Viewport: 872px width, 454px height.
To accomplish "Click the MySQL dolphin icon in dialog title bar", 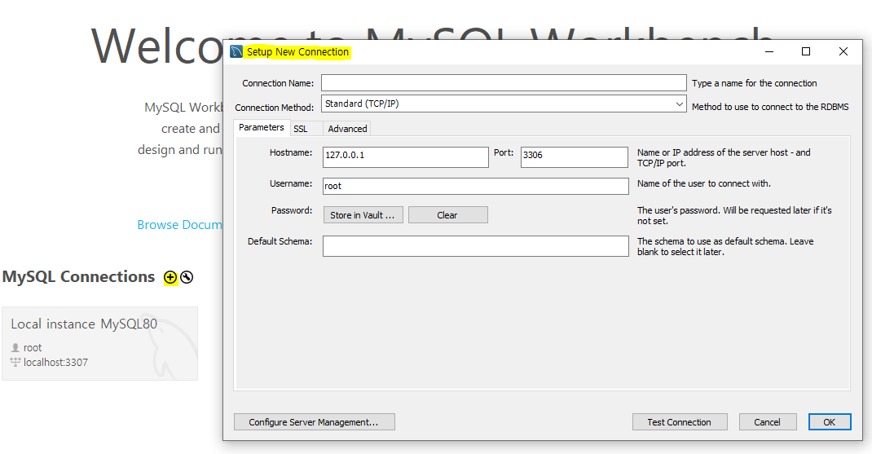I will [x=236, y=51].
